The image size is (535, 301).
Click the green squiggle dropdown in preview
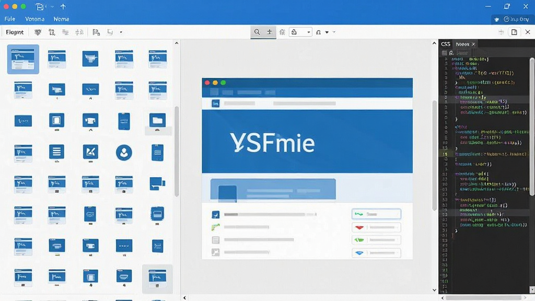376,214
